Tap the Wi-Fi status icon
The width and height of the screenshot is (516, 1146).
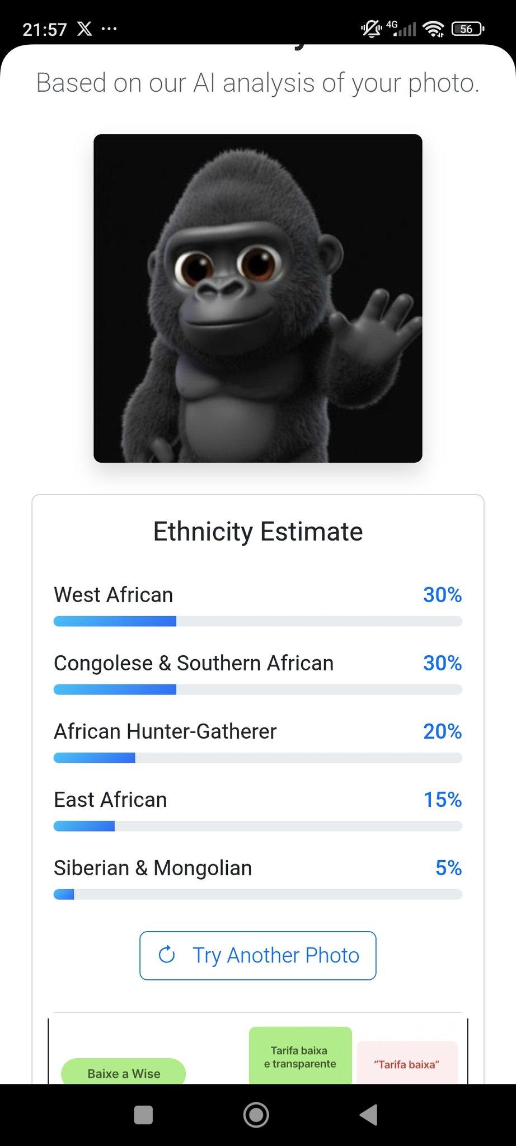(434, 29)
